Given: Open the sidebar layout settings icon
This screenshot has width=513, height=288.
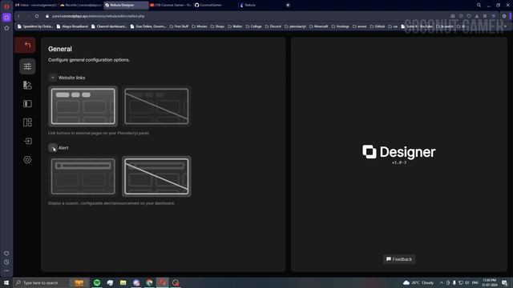Looking at the screenshot, I should coord(27,104).
